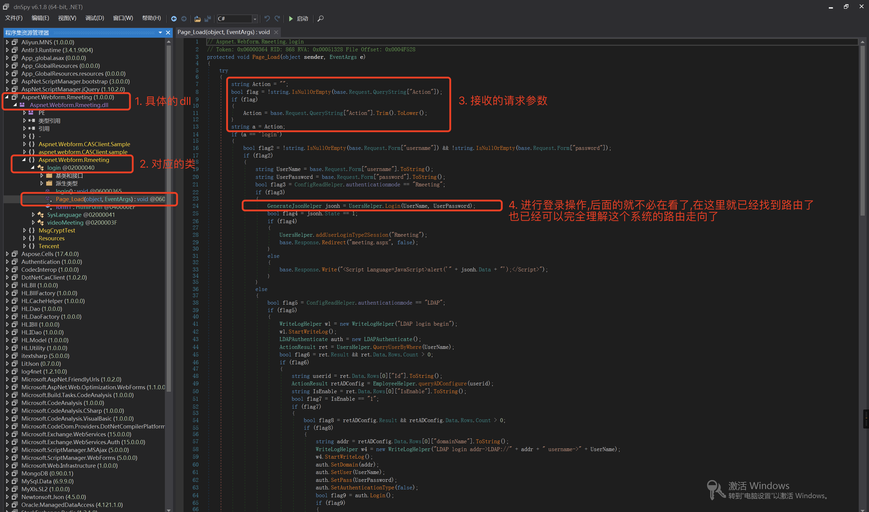
Task: Click the open file folder icon
Action: point(197,19)
